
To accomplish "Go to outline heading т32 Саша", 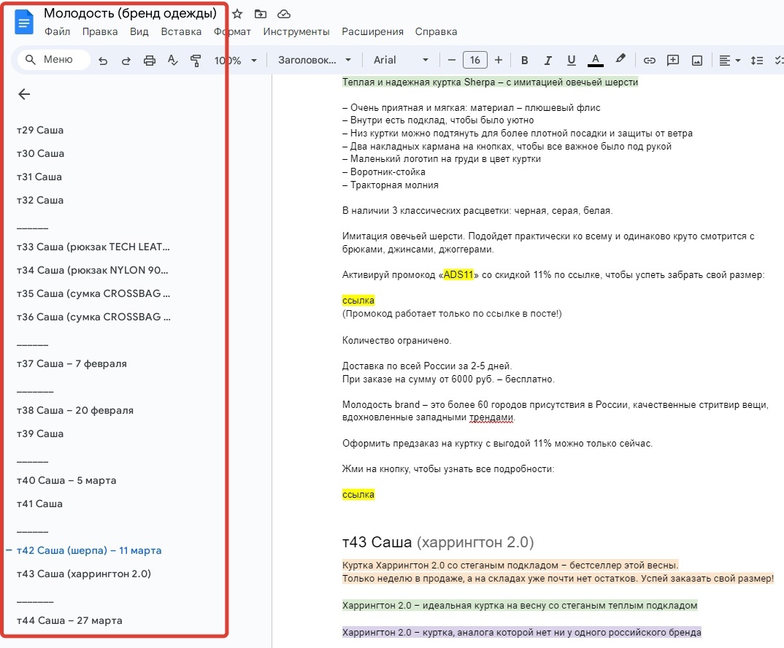I will tap(40, 200).
